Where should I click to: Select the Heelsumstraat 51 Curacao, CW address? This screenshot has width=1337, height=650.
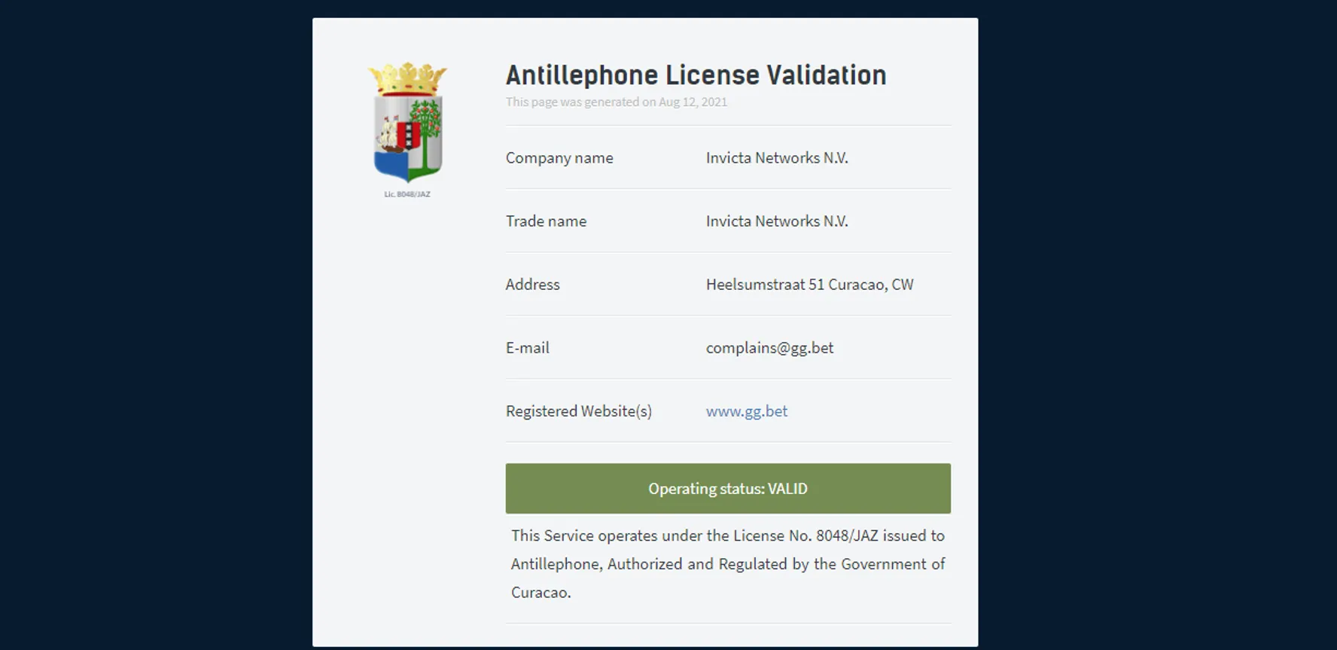click(x=809, y=285)
